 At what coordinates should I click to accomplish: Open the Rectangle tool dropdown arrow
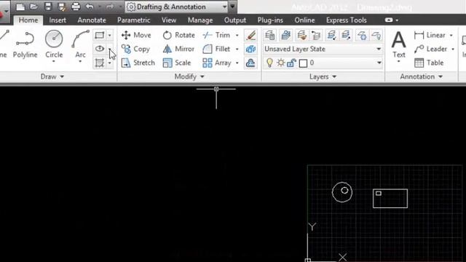coord(109,36)
